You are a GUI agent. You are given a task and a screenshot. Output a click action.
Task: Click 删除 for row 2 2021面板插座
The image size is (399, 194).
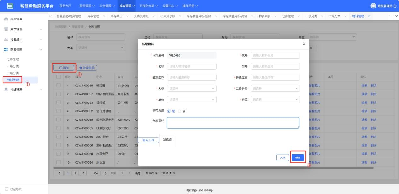point(373,94)
